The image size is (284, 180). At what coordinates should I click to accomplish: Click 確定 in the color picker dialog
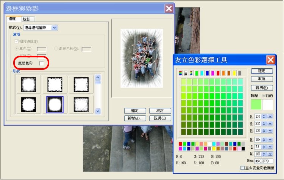tap(262, 71)
